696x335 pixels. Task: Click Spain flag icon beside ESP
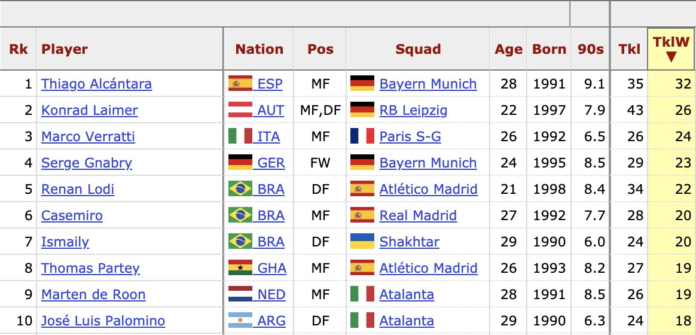(240, 84)
